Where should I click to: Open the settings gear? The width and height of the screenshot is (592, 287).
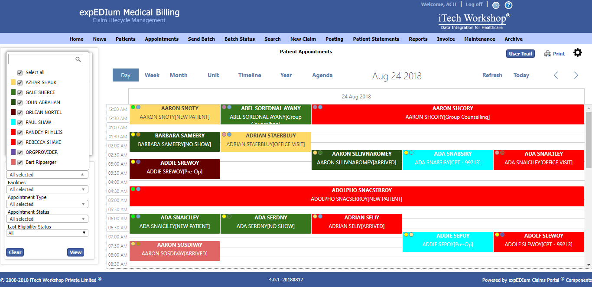pos(578,52)
